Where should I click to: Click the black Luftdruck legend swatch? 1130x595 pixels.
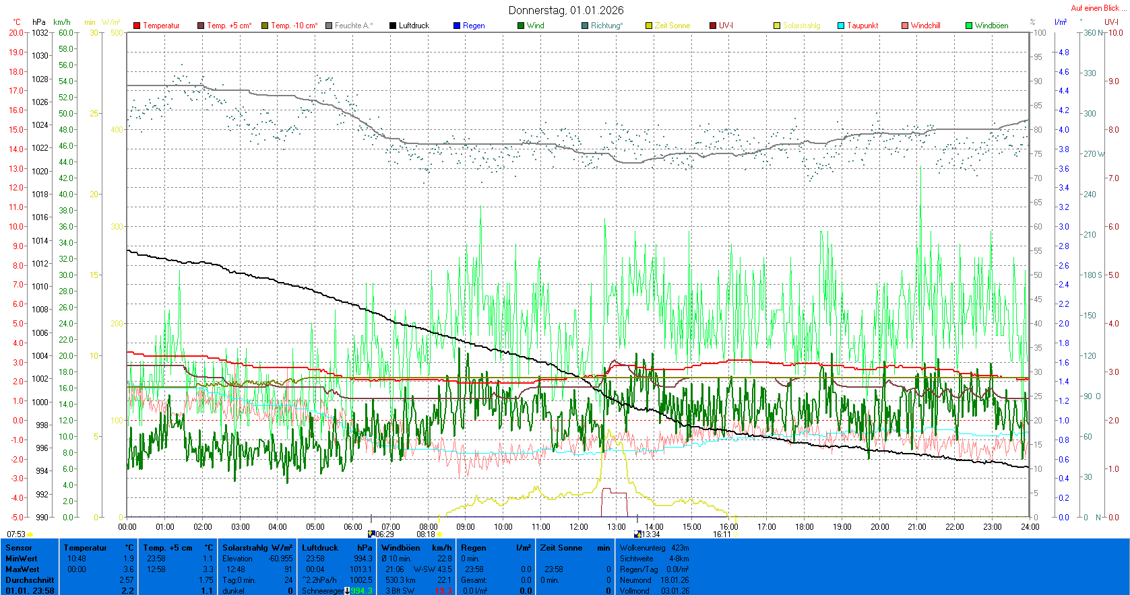[x=393, y=26]
